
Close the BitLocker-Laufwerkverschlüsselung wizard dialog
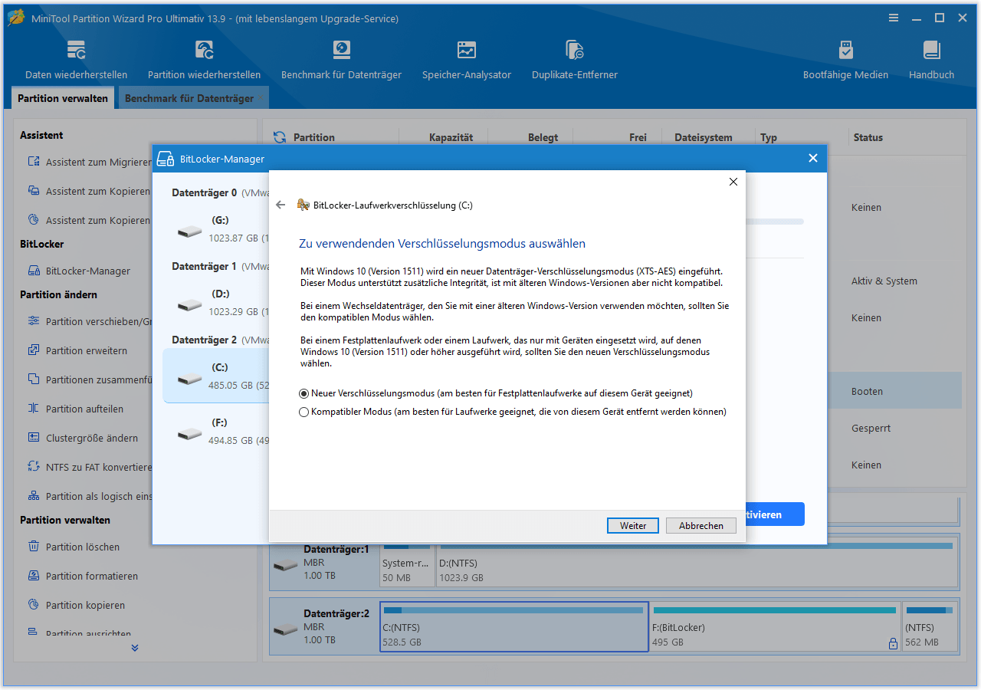tap(733, 182)
